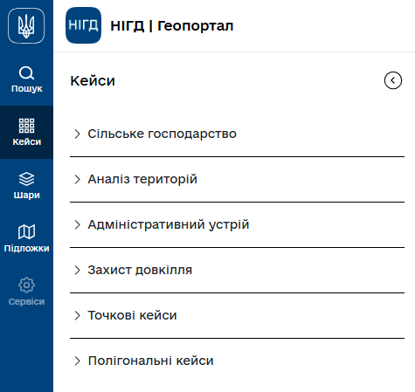Expand the Полігональні кейси chevron

click(77, 361)
